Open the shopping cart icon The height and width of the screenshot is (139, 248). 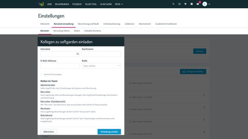[185, 4]
